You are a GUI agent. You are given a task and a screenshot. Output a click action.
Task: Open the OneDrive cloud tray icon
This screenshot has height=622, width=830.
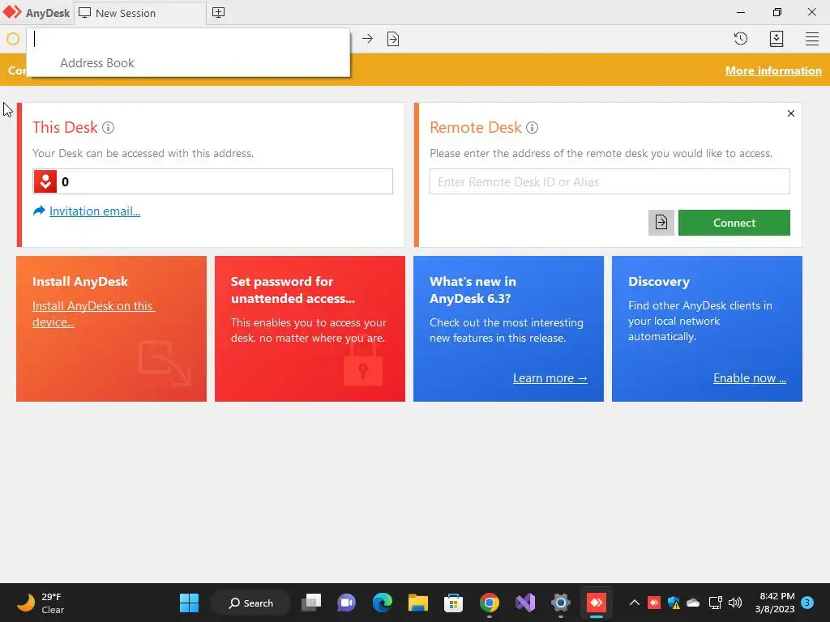(x=693, y=603)
